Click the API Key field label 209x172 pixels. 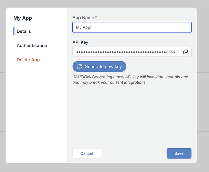[80, 42]
